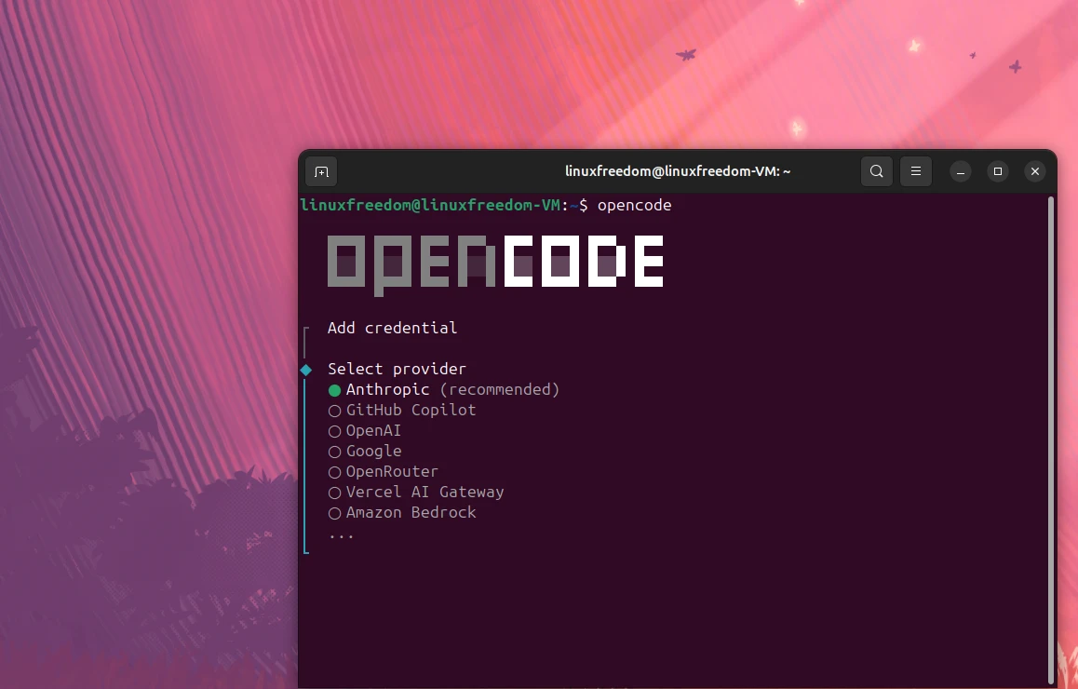Viewport: 1078px width, 689px height.
Task: Click the shell prompt line
Action: [434, 205]
